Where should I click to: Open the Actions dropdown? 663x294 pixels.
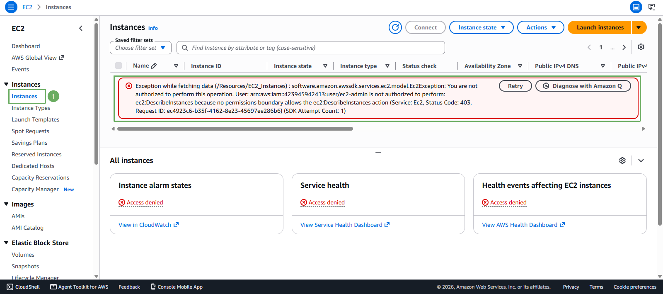pyautogui.click(x=541, y=27)
